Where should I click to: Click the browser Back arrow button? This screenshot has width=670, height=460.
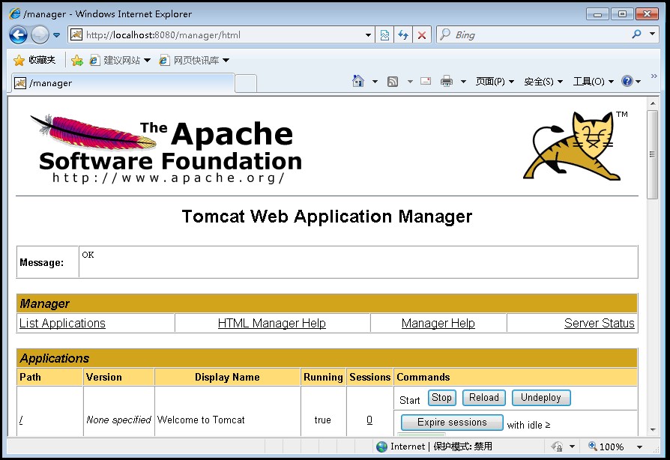point(19,34)
